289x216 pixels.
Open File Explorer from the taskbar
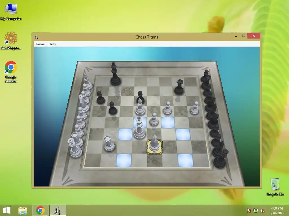click(23, 210)
